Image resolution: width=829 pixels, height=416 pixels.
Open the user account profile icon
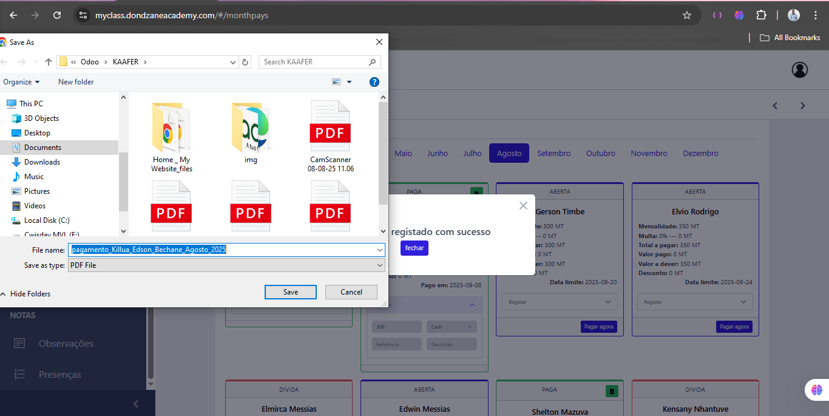pos(799,70)
